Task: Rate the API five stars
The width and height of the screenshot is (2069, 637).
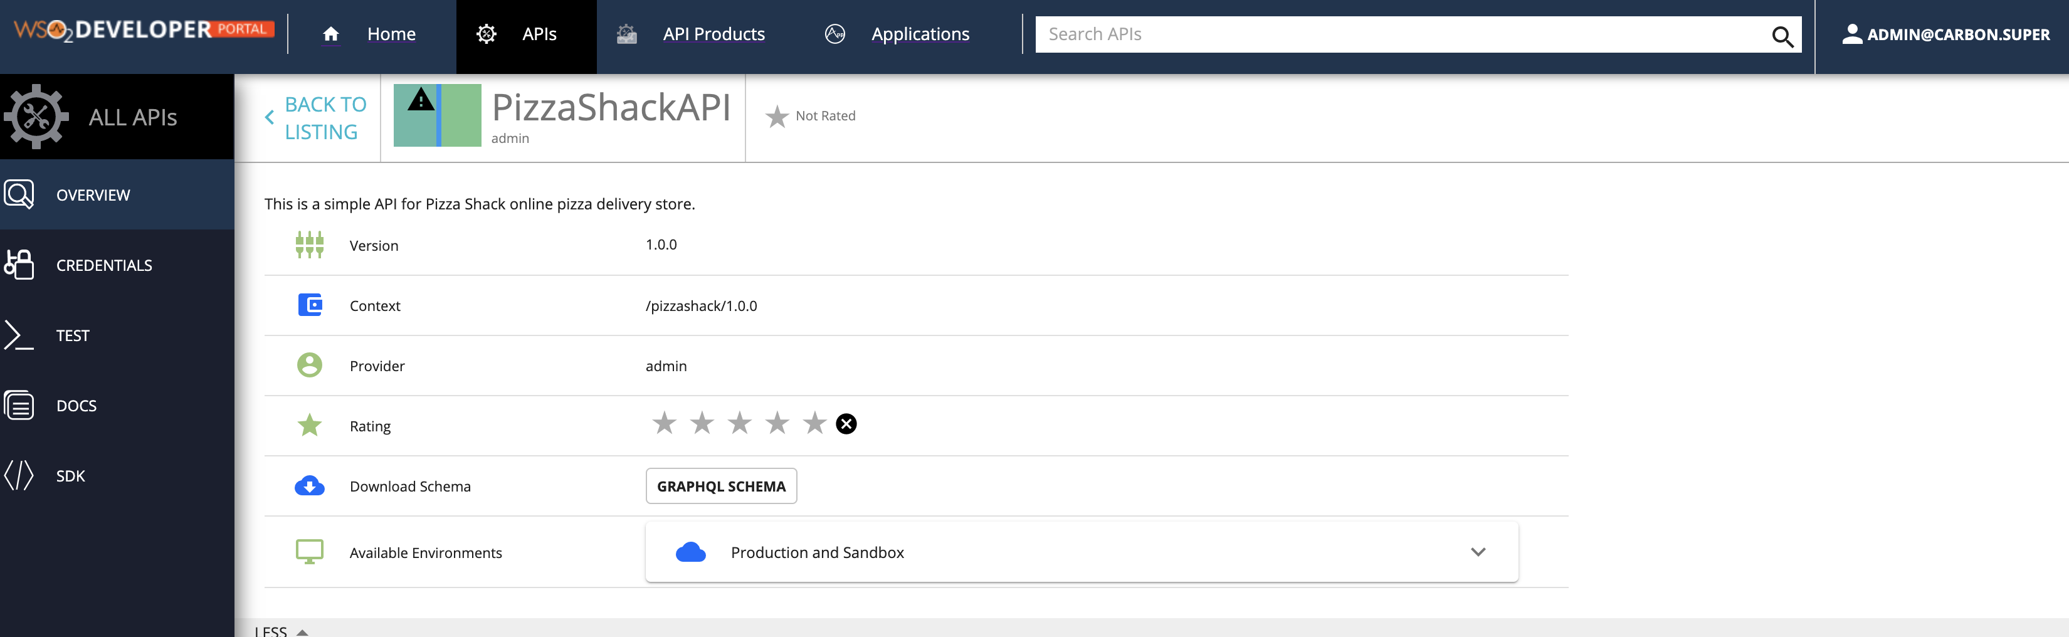Action: pos(814,423)
